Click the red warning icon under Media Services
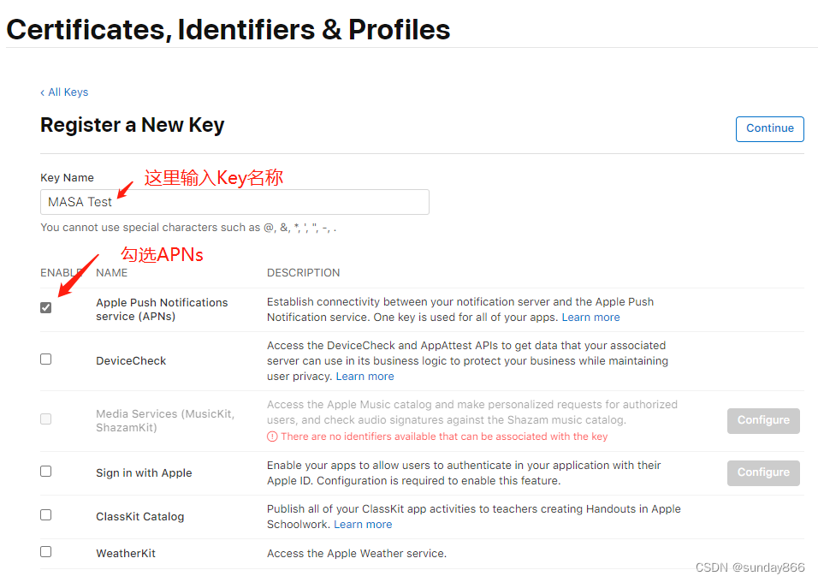818x582 pixels. (272, 436)
